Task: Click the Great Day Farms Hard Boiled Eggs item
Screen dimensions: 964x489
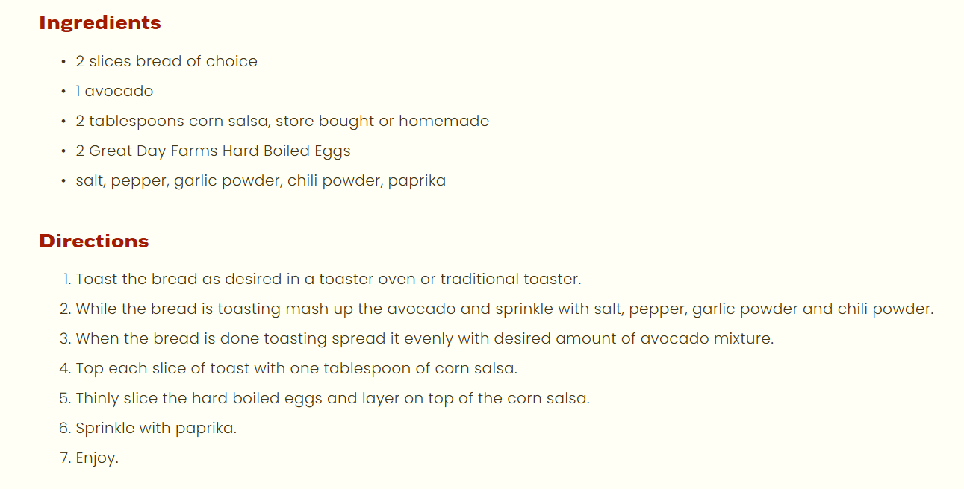Action: [213, 151]
